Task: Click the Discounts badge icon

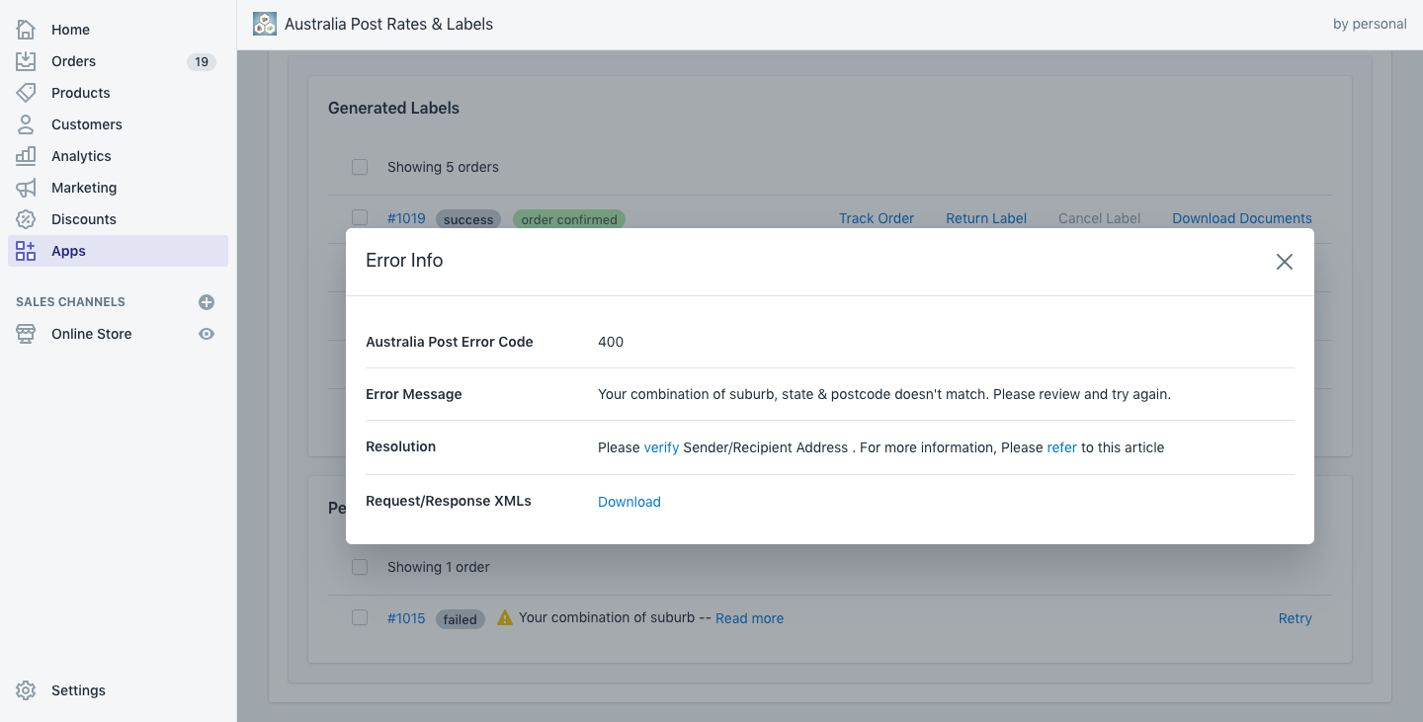Action: point(26,219)
